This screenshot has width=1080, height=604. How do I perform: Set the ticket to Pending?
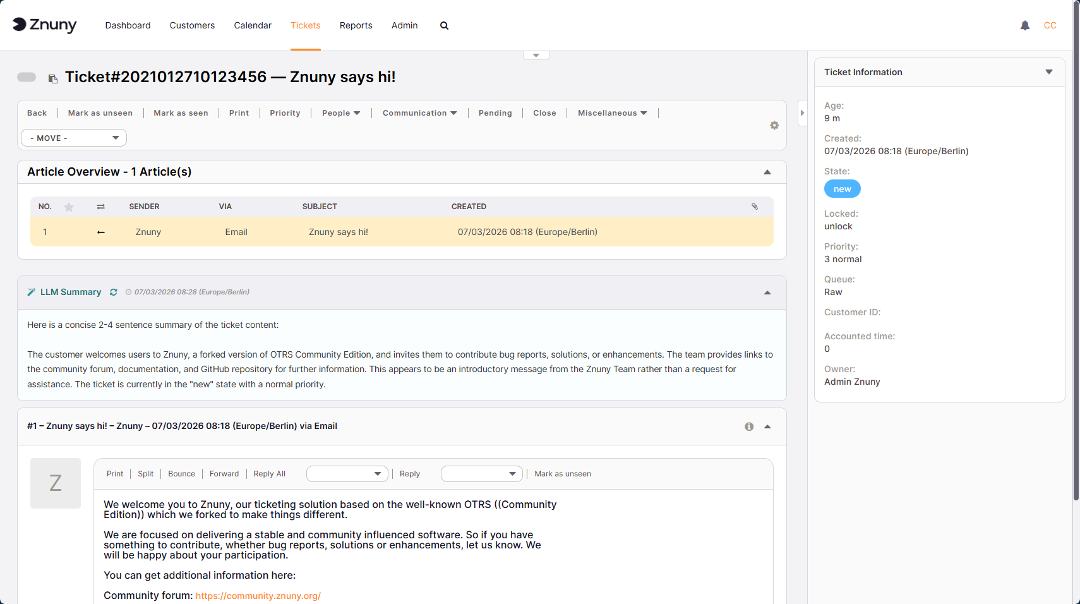[x=496, y=113]
